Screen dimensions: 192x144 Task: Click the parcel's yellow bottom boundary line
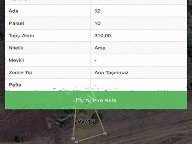point(91,137)
